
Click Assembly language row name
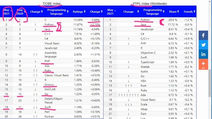(x=51, y=55)
